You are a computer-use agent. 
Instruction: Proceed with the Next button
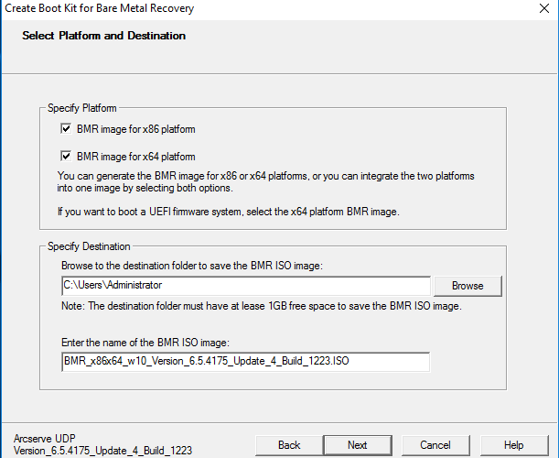point(358,445)
